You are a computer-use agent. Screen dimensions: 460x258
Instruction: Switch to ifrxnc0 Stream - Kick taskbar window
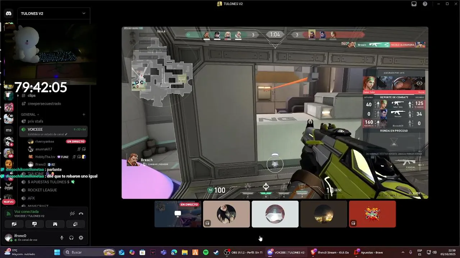click(330, 252)
